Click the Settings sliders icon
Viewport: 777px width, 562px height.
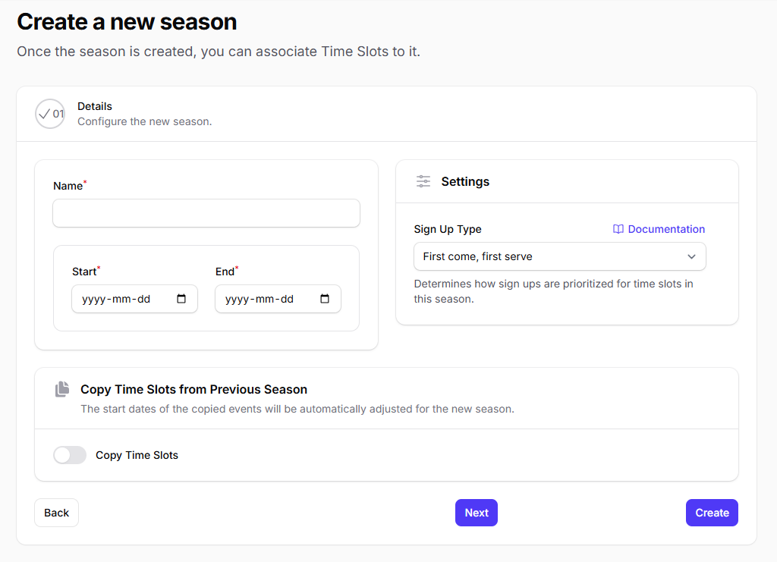(x=423, y=181)
